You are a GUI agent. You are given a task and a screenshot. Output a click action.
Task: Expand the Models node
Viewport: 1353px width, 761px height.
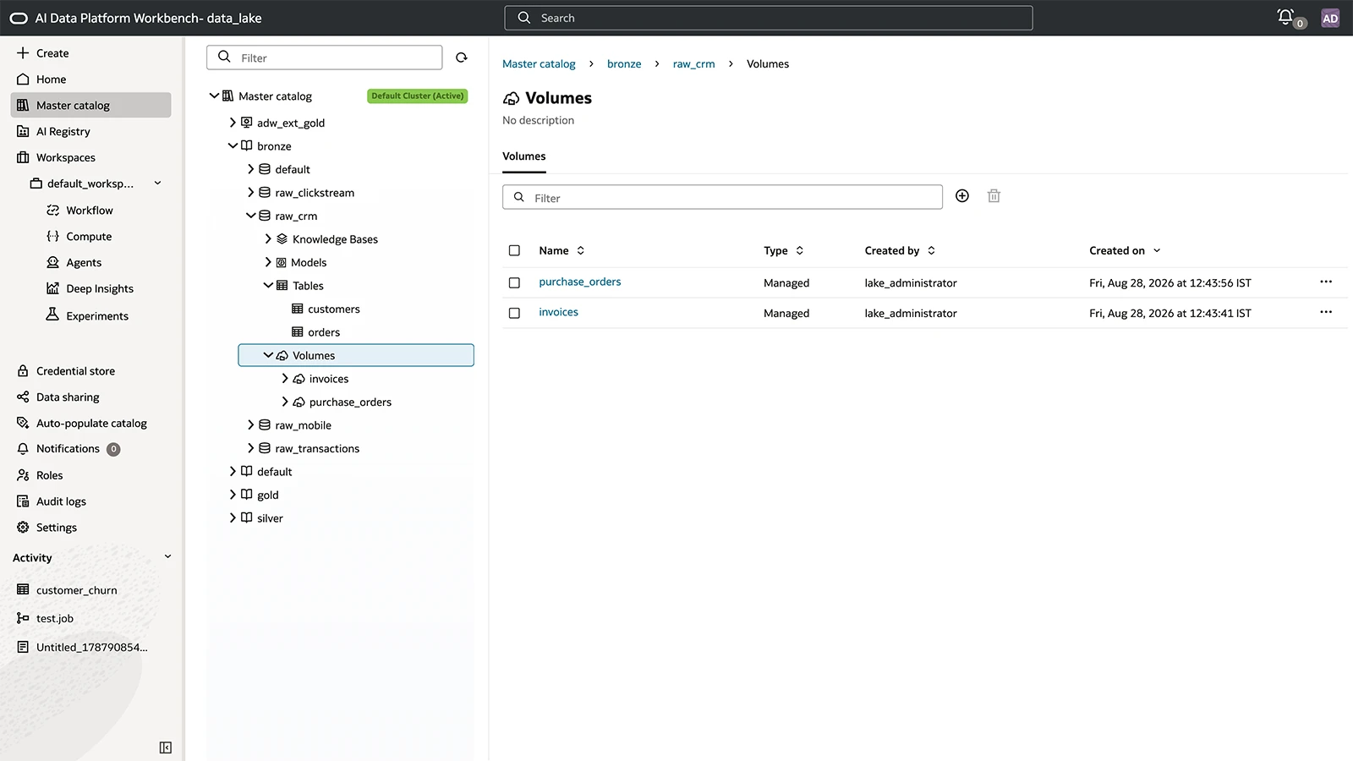click(268, 263)
